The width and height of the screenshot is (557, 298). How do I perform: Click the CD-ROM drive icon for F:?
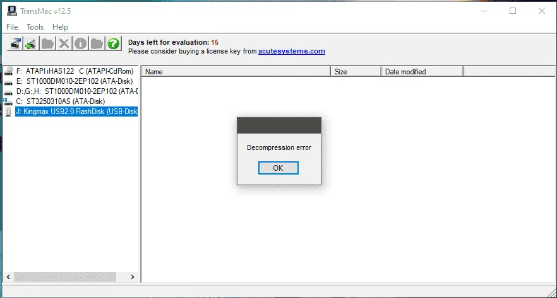pyautogui.click(x=9, y=71)
